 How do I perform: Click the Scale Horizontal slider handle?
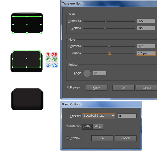point(105,21)
